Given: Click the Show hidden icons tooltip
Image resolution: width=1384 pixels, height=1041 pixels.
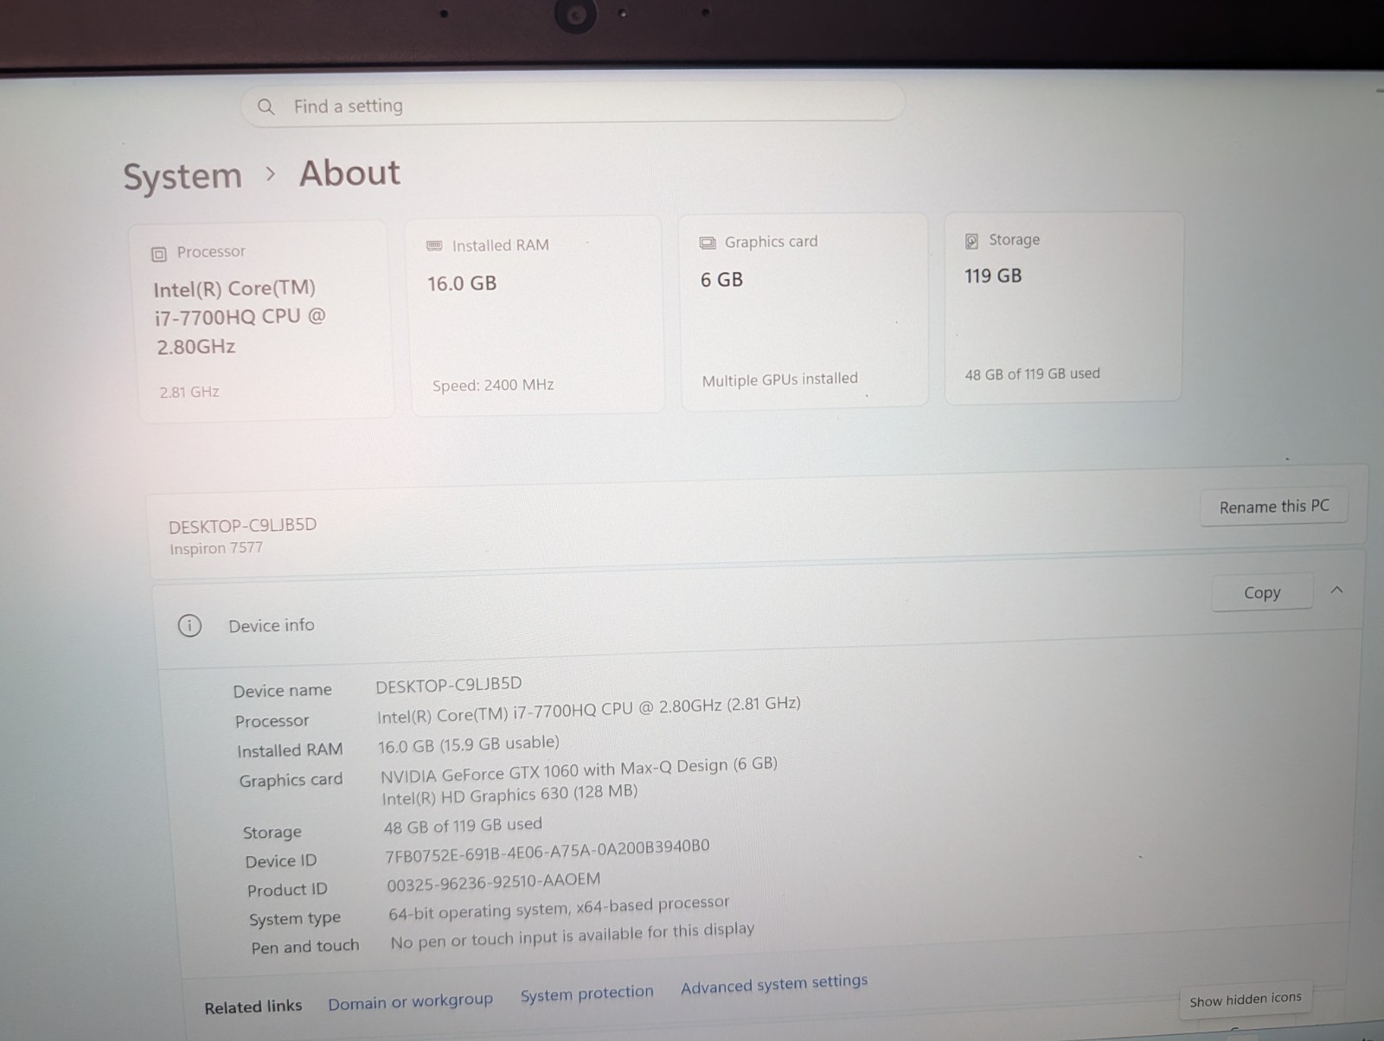Looking at the screenshot, I should coord(1245,999).
